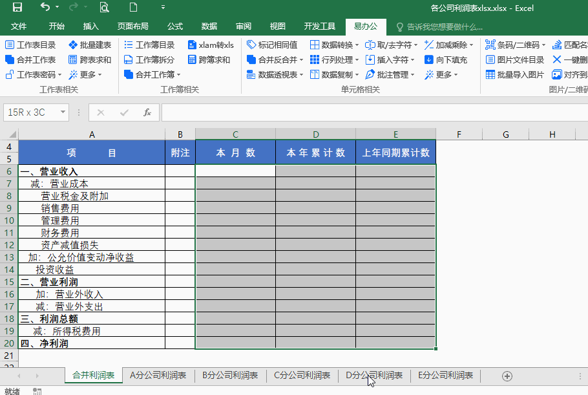Switch to the 审阅 ribbon tab
The height and width of the screenshot is (395, 588).
coord(244,27)
